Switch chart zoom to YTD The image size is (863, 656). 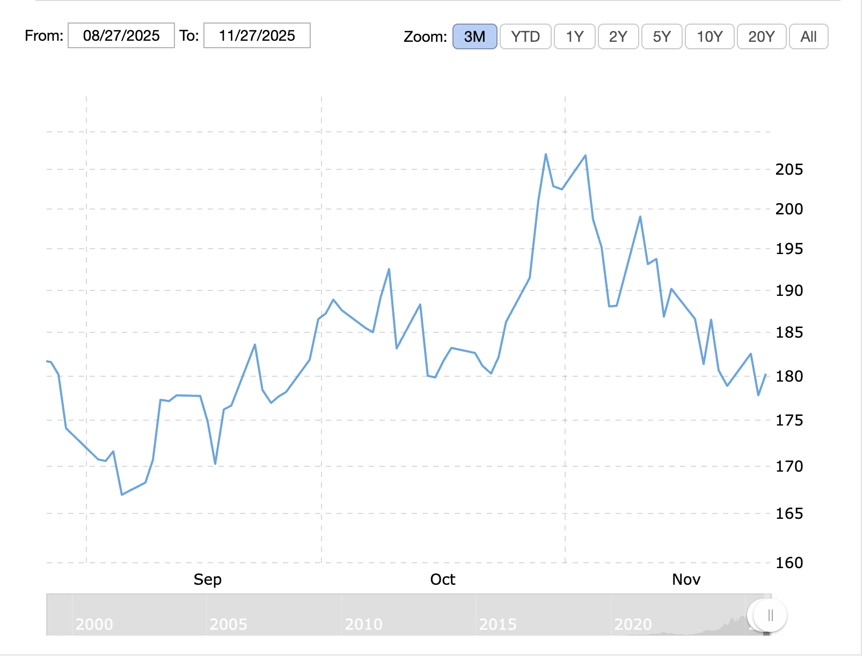pos(525,36)
